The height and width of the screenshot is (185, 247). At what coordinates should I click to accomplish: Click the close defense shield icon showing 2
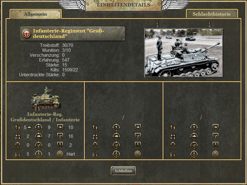tap(60, 145)
